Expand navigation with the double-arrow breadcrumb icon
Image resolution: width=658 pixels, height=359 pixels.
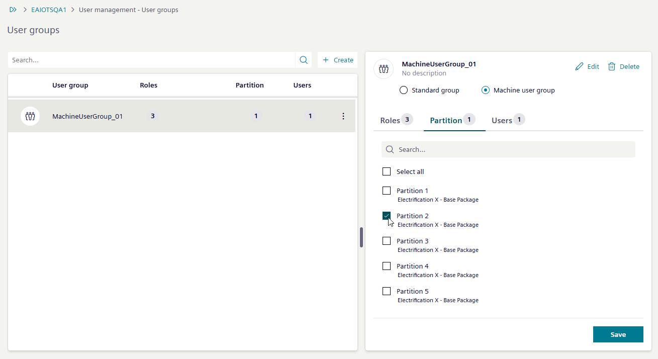13,10
